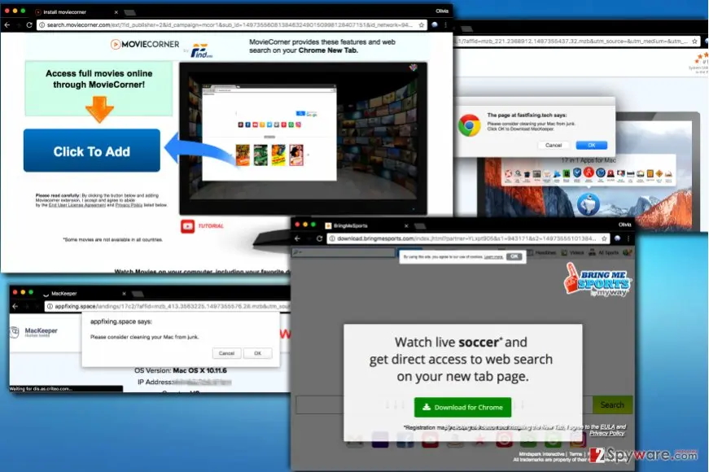Bookmark the fastfixing page with the star
The height and width of the screenshot is (472, 709).
coord(694,42)
